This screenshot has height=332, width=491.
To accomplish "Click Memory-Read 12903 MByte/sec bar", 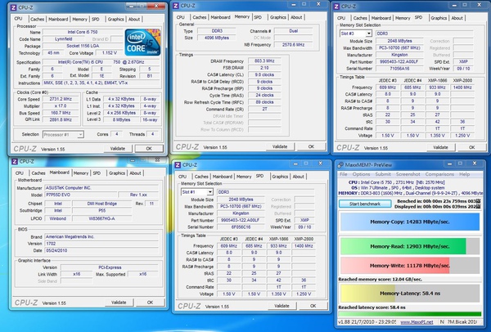I will (410, 246).
